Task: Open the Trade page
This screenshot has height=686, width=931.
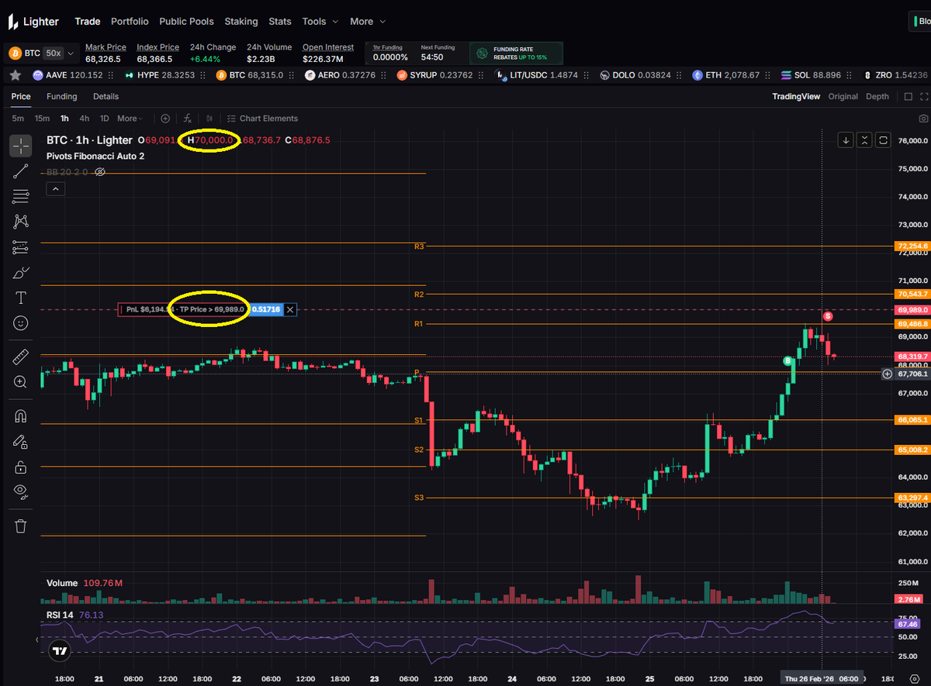Action: tap(88, 22)
